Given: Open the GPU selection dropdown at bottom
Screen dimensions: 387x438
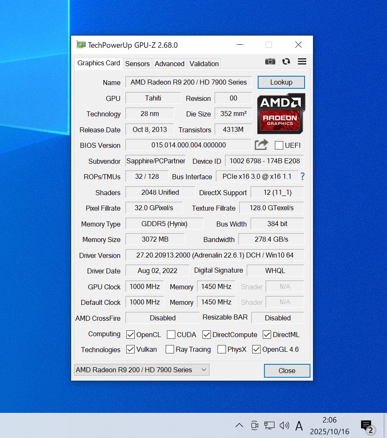Looking at the screenshot, I should tap(204, 370).
